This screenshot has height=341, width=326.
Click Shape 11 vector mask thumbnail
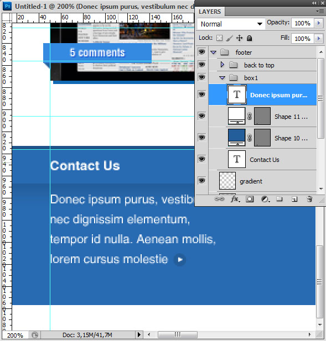pyautogui.click(x=262, y=116)
